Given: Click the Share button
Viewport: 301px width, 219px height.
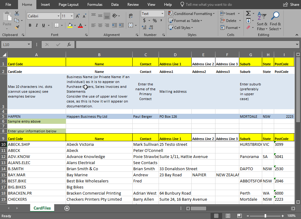Looking at the screenshot, I should (291, 5).
